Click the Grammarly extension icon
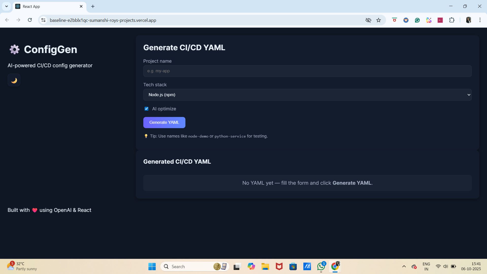 [x=417, y=20]
